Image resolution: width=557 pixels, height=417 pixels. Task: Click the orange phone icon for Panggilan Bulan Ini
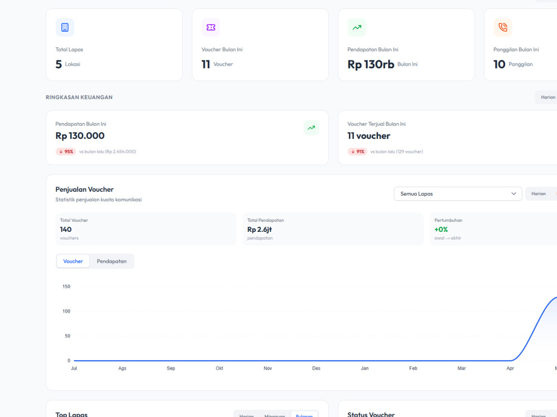(x=502, y=27)
